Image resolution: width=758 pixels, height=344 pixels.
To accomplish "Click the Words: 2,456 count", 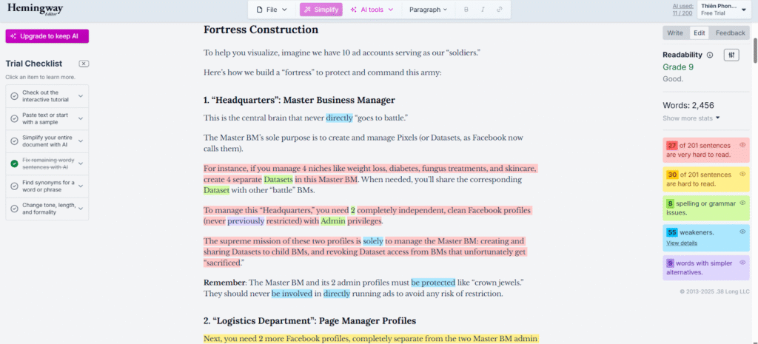I will coord(688,105).
